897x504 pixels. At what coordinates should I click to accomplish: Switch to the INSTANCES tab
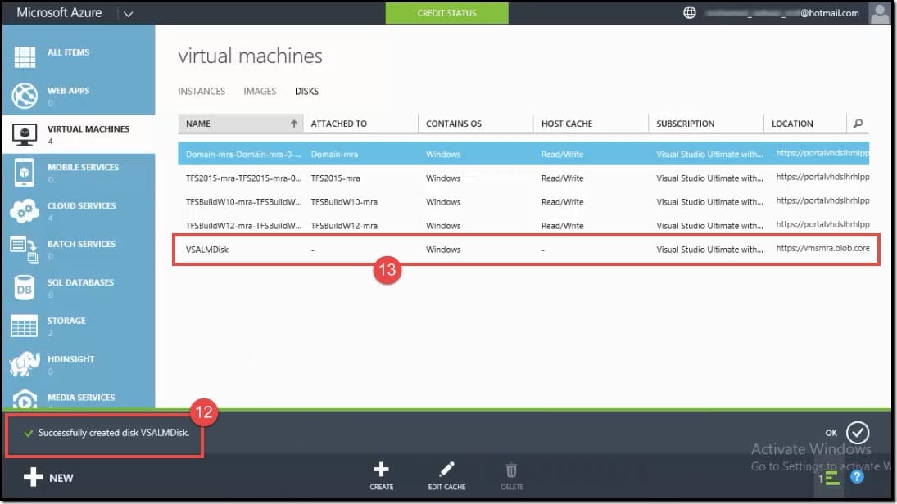click(x=202, y=91)
